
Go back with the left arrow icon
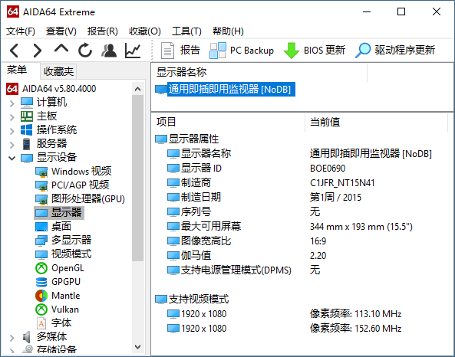click(14, 51)
